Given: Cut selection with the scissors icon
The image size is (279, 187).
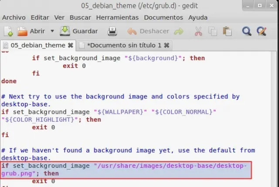Looking at the screenshot, I should 198,31.
